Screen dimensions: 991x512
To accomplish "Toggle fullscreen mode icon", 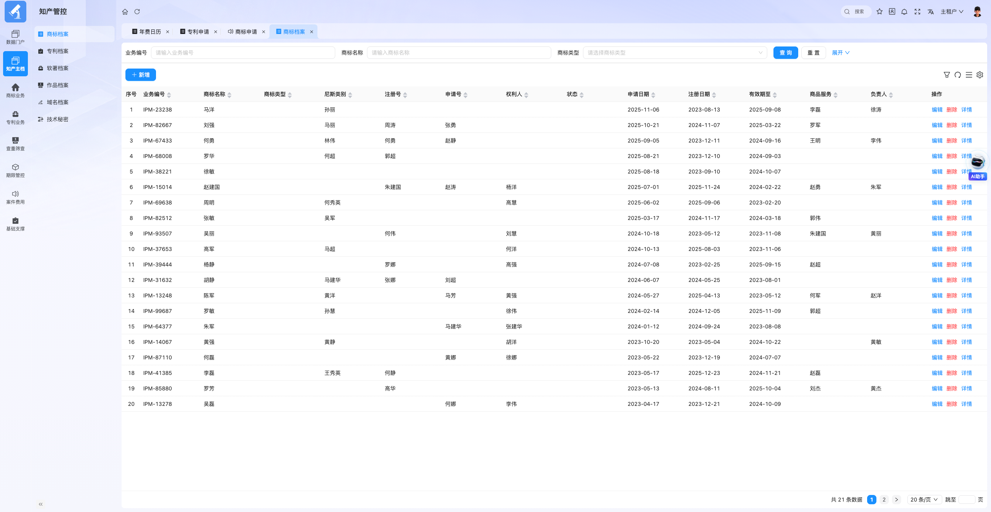I will [x=917, y=12].
